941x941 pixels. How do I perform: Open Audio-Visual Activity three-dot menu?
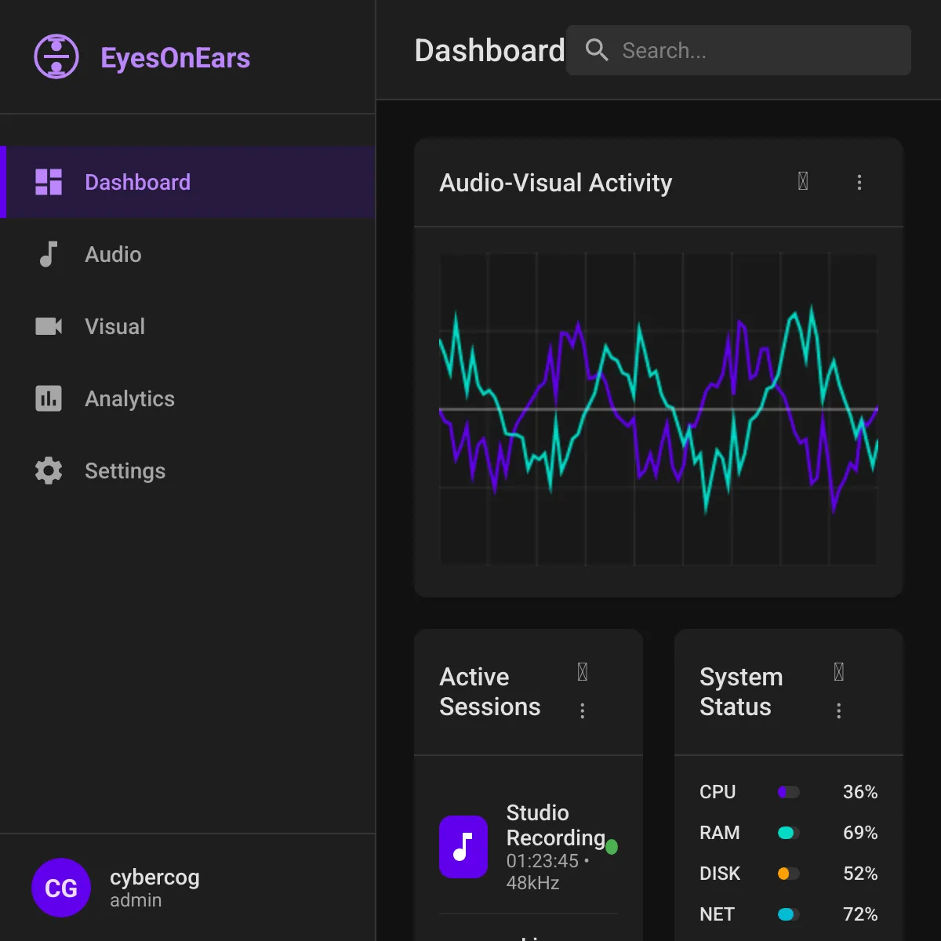click(x=859, y=182)
